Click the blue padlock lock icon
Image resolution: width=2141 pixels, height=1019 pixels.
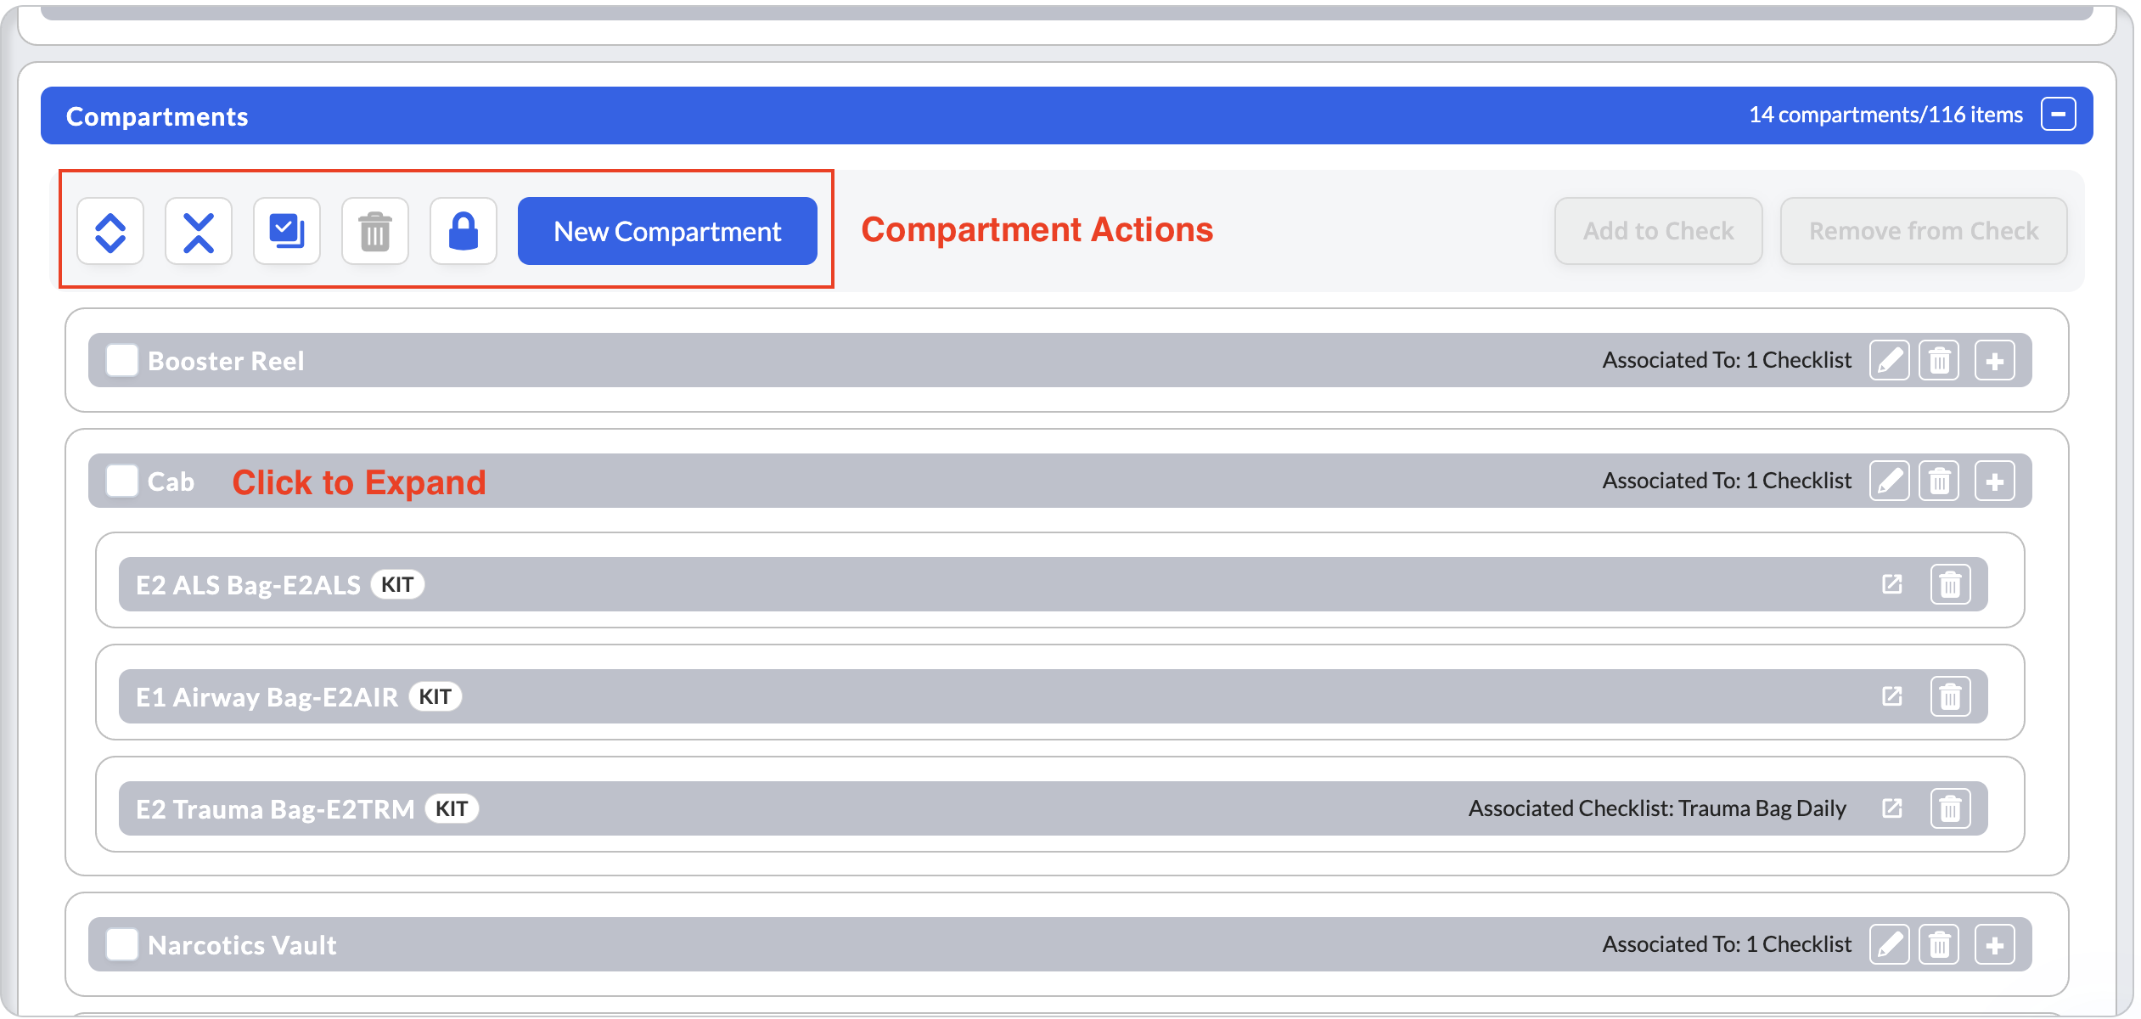464,231
